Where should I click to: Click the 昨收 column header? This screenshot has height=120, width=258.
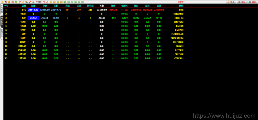(102, 6)
